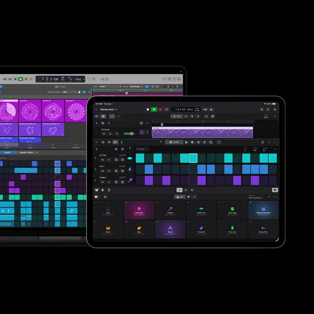Image resolution: width=314 pixels, height=314 pixels.
Task: Add a new track with plus button
Action: point(97,123)
